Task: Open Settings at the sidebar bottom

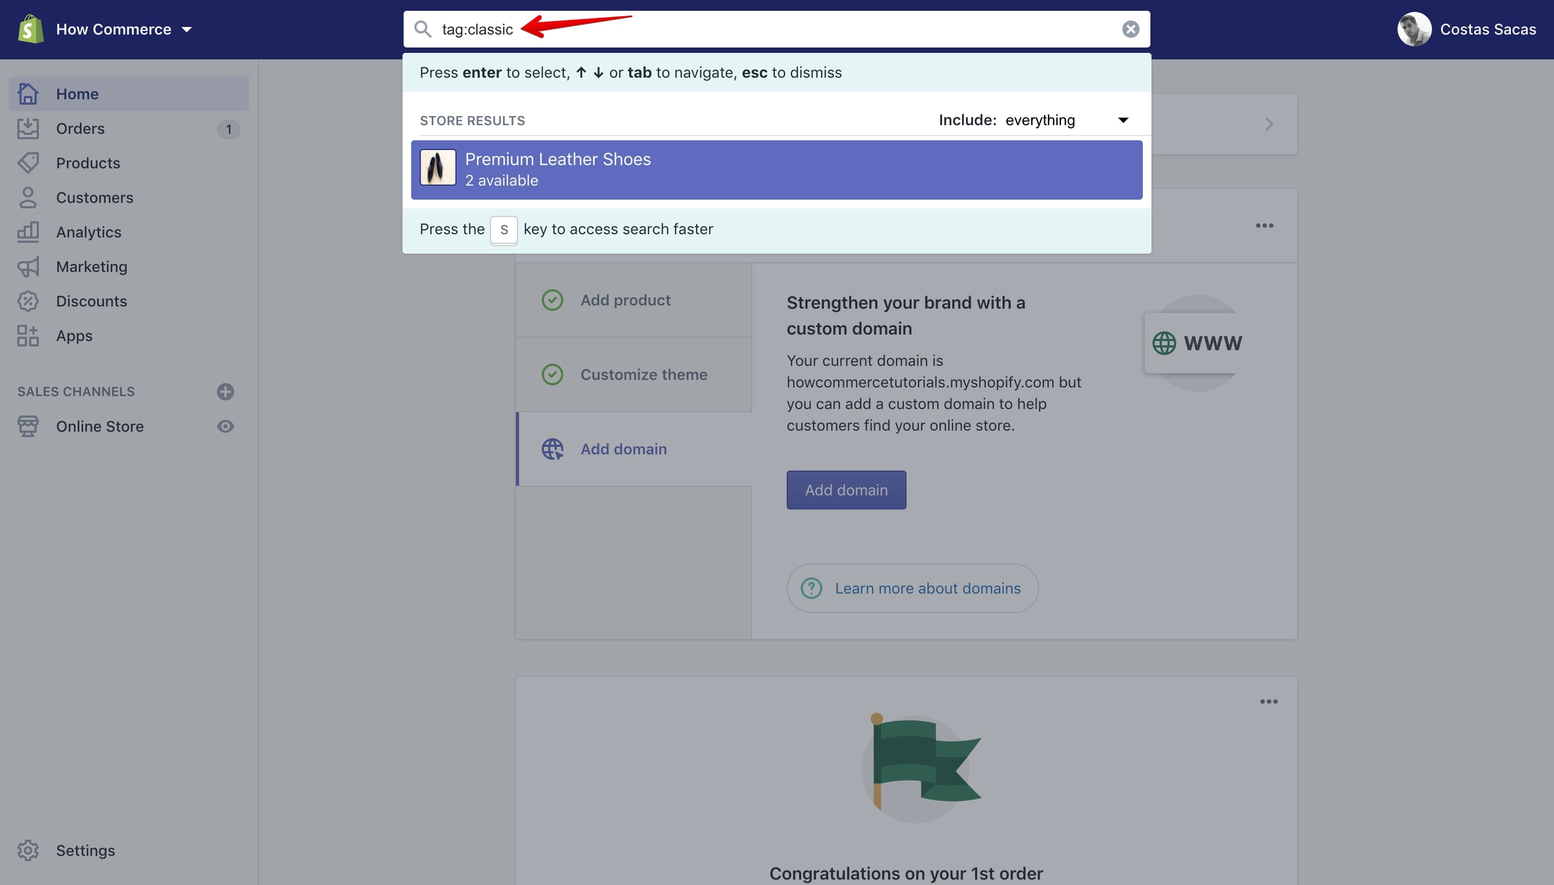Action: coord(85,850)
